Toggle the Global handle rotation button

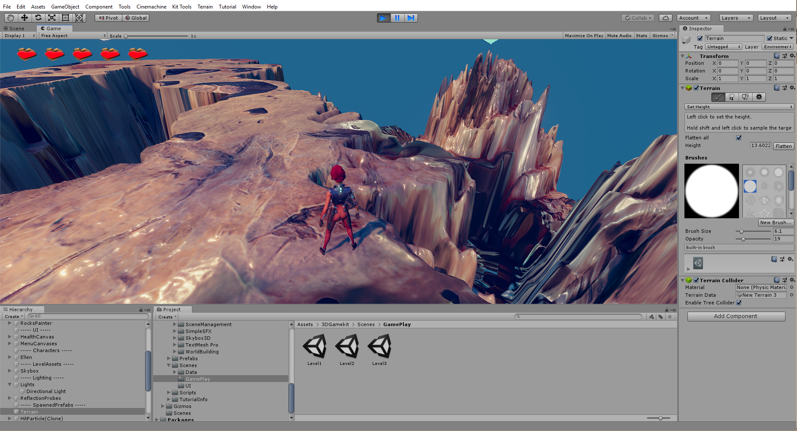[136, 18]
